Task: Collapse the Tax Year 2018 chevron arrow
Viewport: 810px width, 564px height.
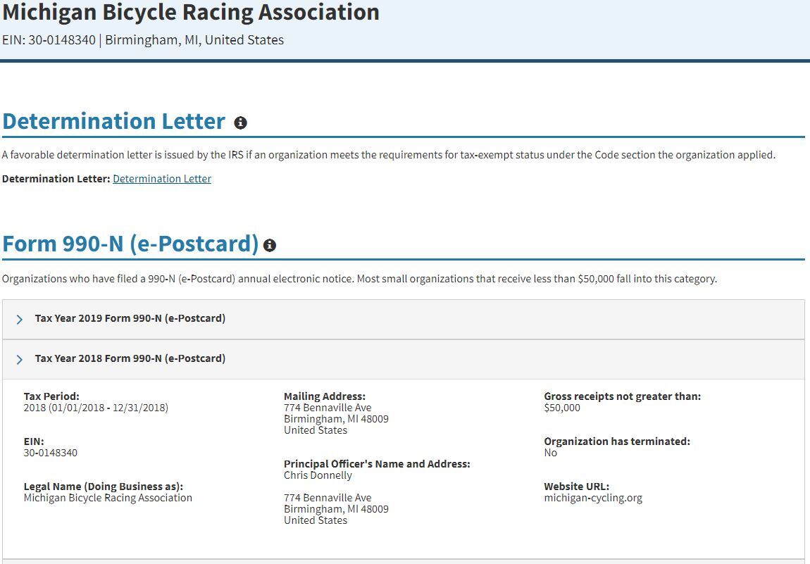Action: tap(19, 359)
